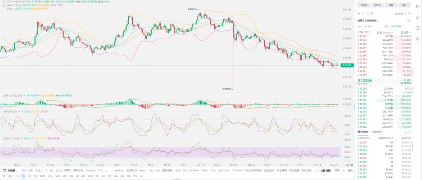Open the chart-stats icon in the right sidebar

[x=418, y=18]
